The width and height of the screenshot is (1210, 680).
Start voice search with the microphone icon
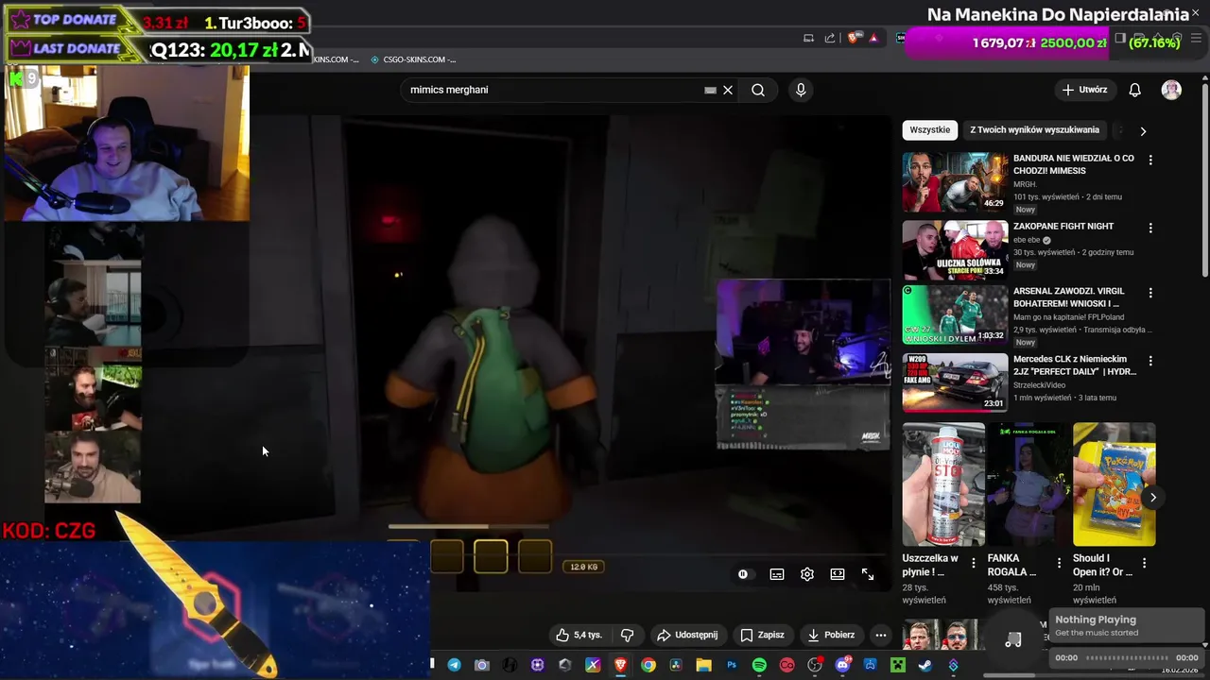coord(801,90)
